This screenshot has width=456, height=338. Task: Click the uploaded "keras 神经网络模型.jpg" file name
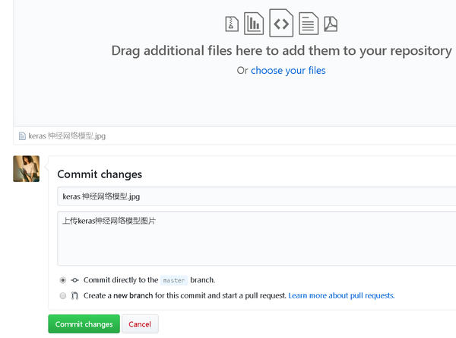click(x=67, y=136)
